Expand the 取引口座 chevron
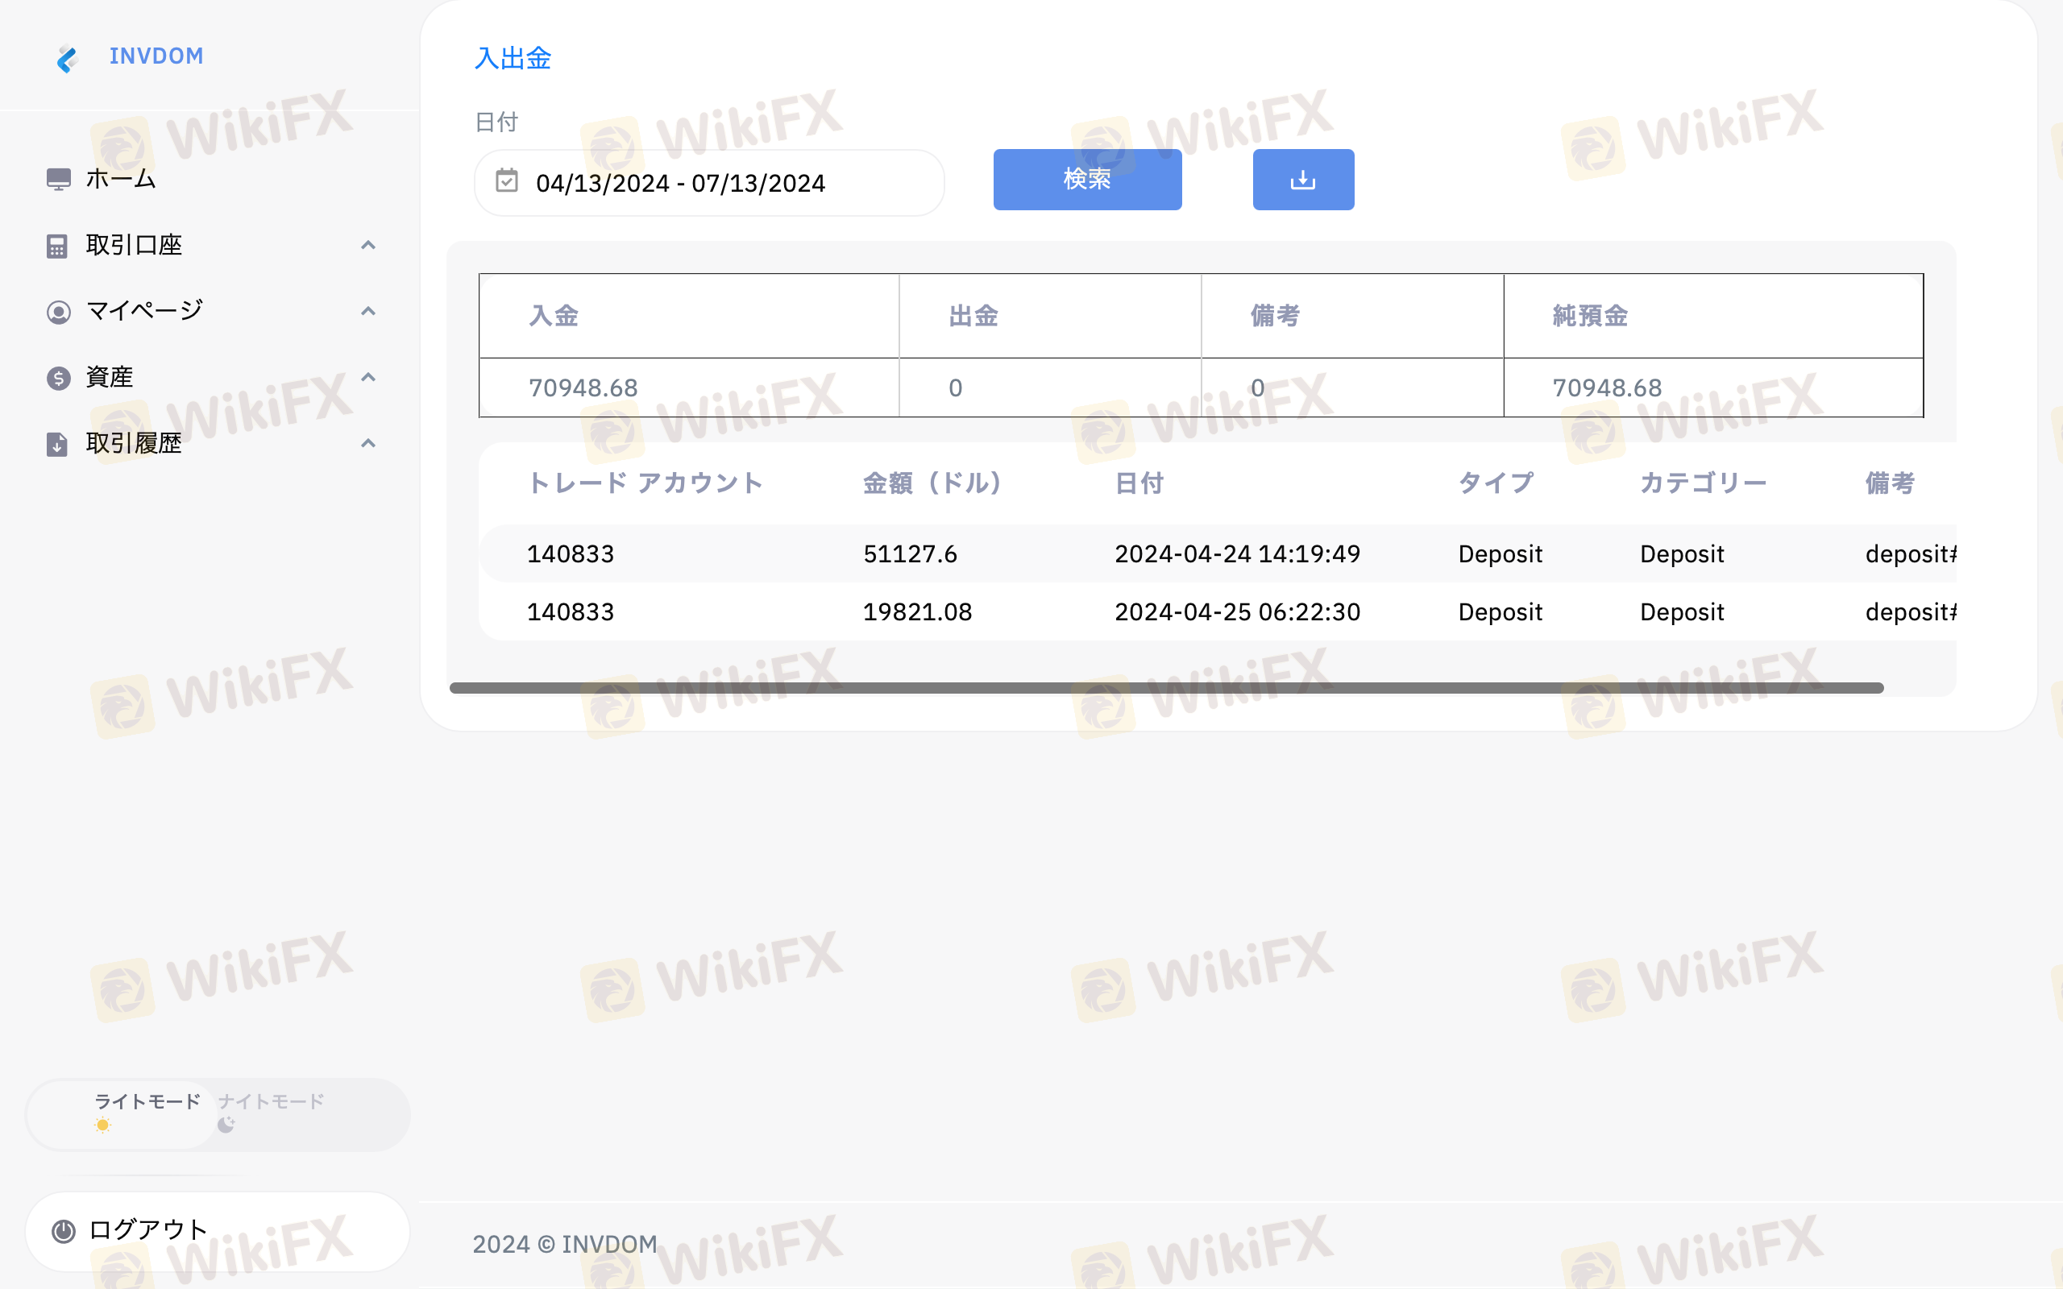The height and width of the screenshot is (1289, 2063). pyautogui.click(x=368, y=246)
